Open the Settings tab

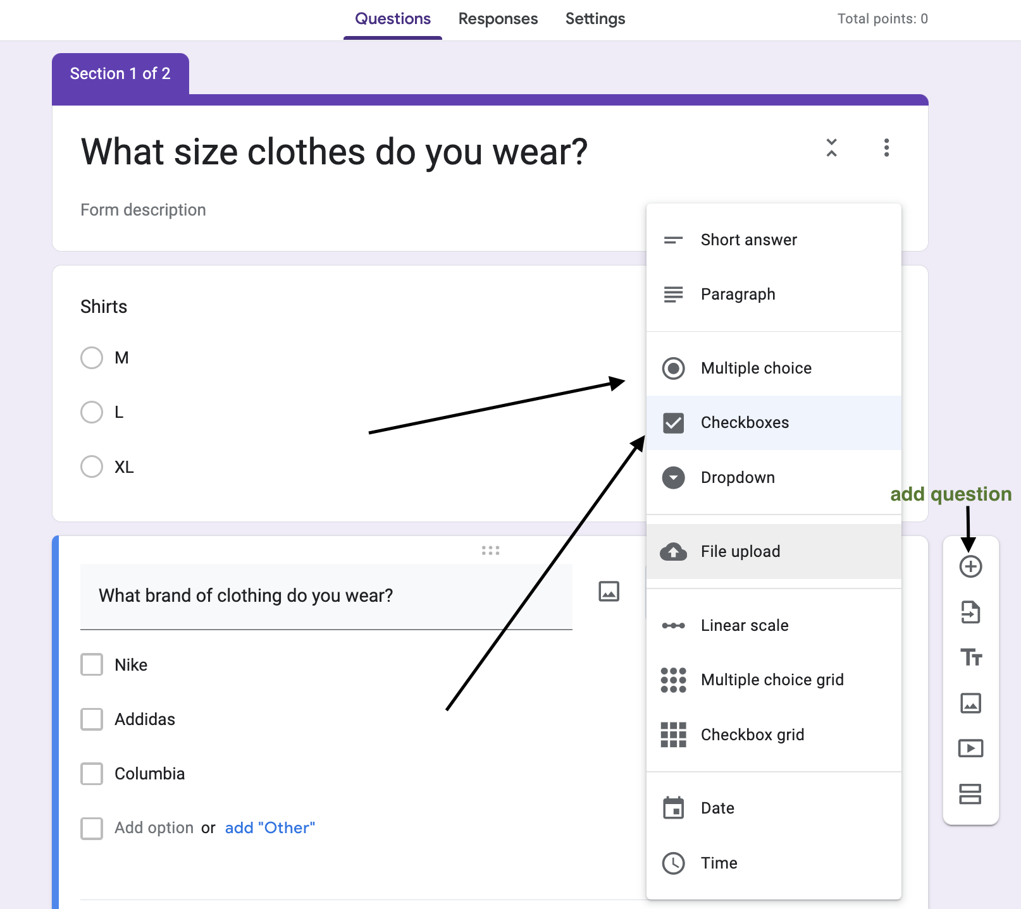(x=595, y=19)
